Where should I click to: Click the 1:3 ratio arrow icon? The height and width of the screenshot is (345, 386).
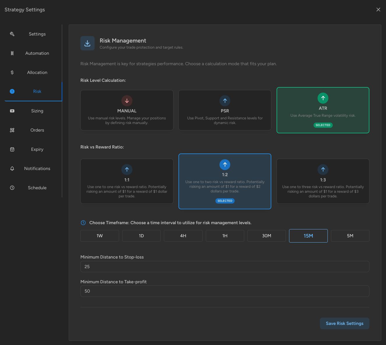(x=323, y=169)
